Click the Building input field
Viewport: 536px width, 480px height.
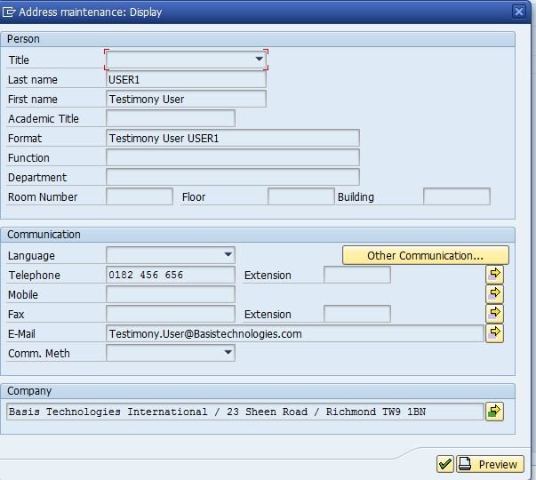(457, 196)
